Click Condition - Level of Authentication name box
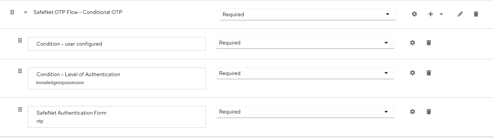 117,78
